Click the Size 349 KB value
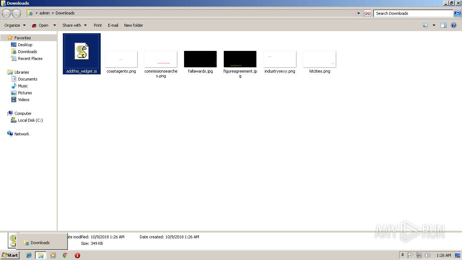 [96, 243]
